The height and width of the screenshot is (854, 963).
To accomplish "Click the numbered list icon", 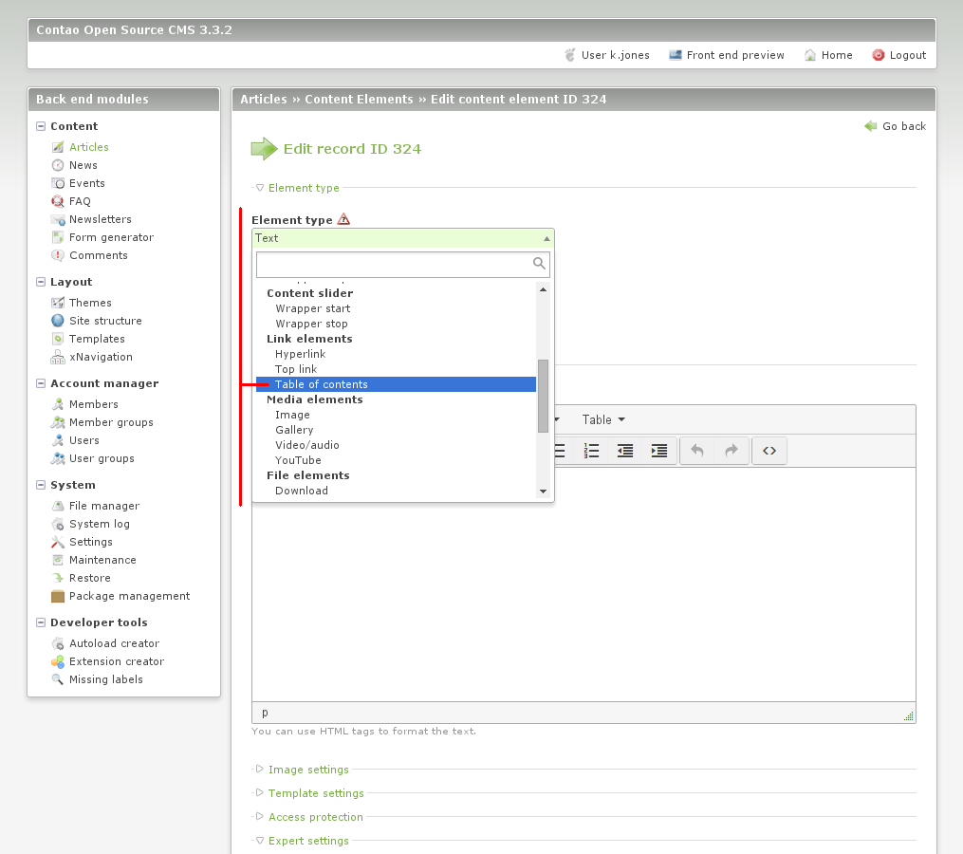I will [x=591, y=451].
